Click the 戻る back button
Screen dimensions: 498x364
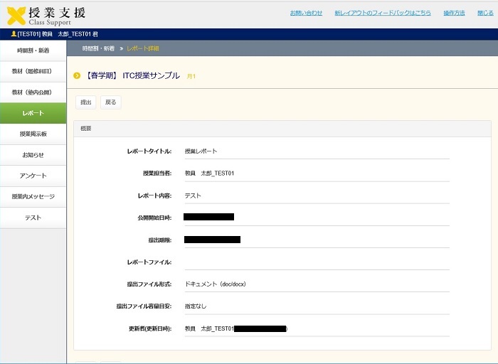pyautogui.click(x=110, y=102)
